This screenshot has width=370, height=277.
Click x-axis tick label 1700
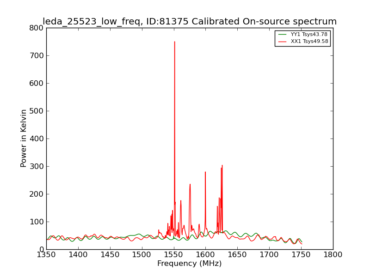270,255
